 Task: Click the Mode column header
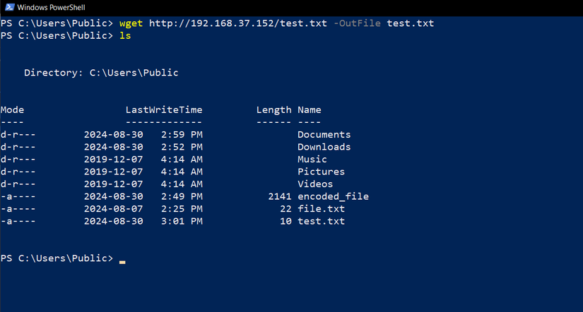[x=13, y=109]
